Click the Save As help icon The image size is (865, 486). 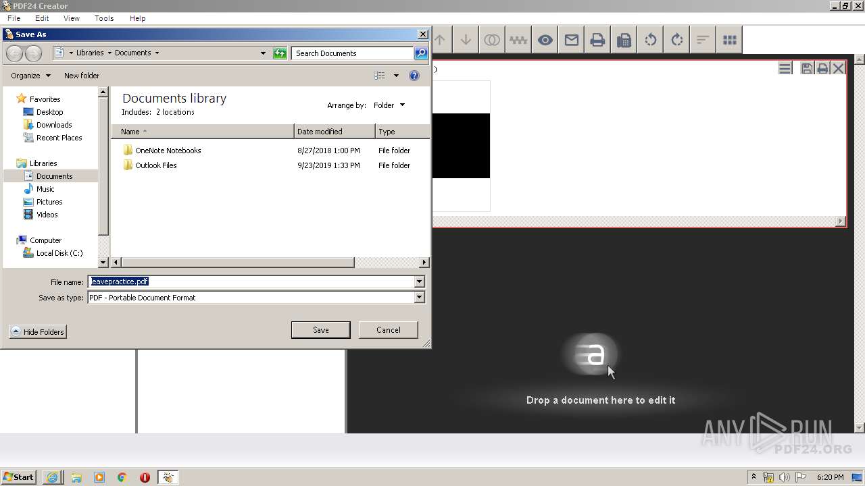point(414,76)
